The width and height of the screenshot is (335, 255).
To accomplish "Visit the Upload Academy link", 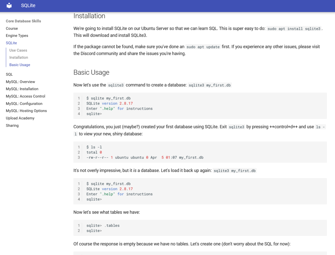I will tap(20, 118).
